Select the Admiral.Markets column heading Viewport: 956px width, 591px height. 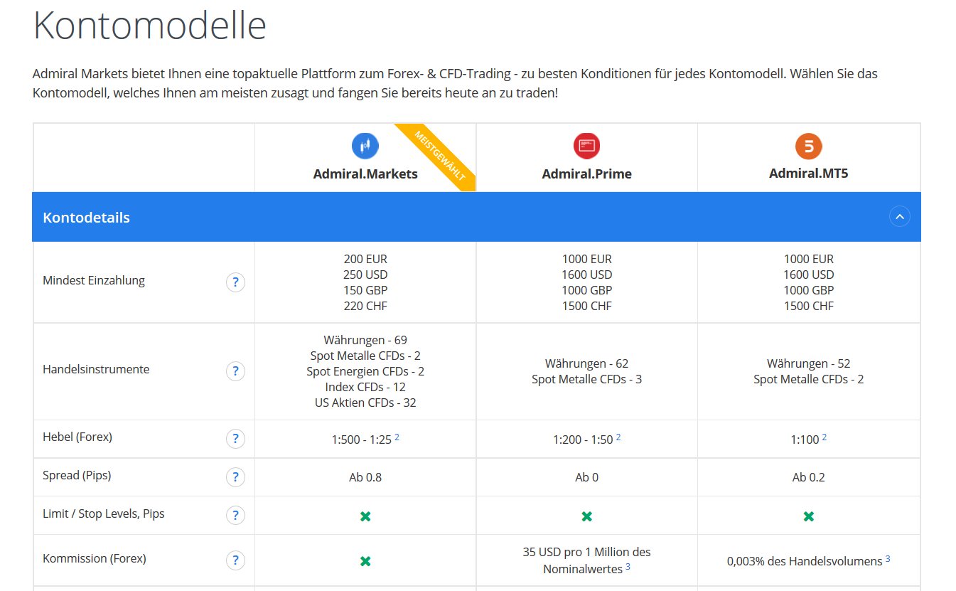[365, 174]
